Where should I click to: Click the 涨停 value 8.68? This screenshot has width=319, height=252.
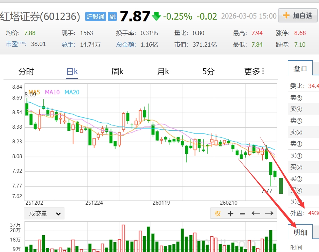point(300,33)
